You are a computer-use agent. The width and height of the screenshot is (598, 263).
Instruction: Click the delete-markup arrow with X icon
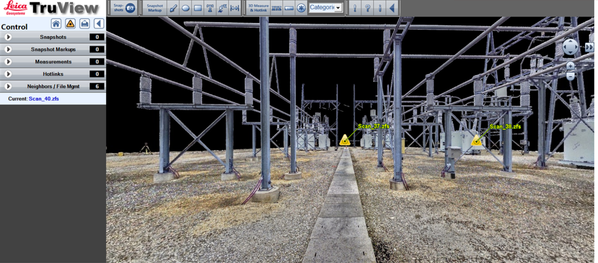coord(222,8)
